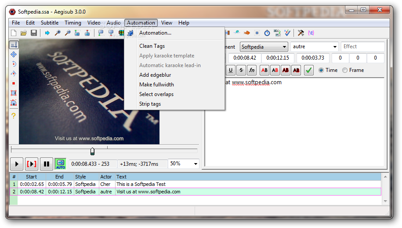Open the Kanji Timer icon

click(277, 33)
